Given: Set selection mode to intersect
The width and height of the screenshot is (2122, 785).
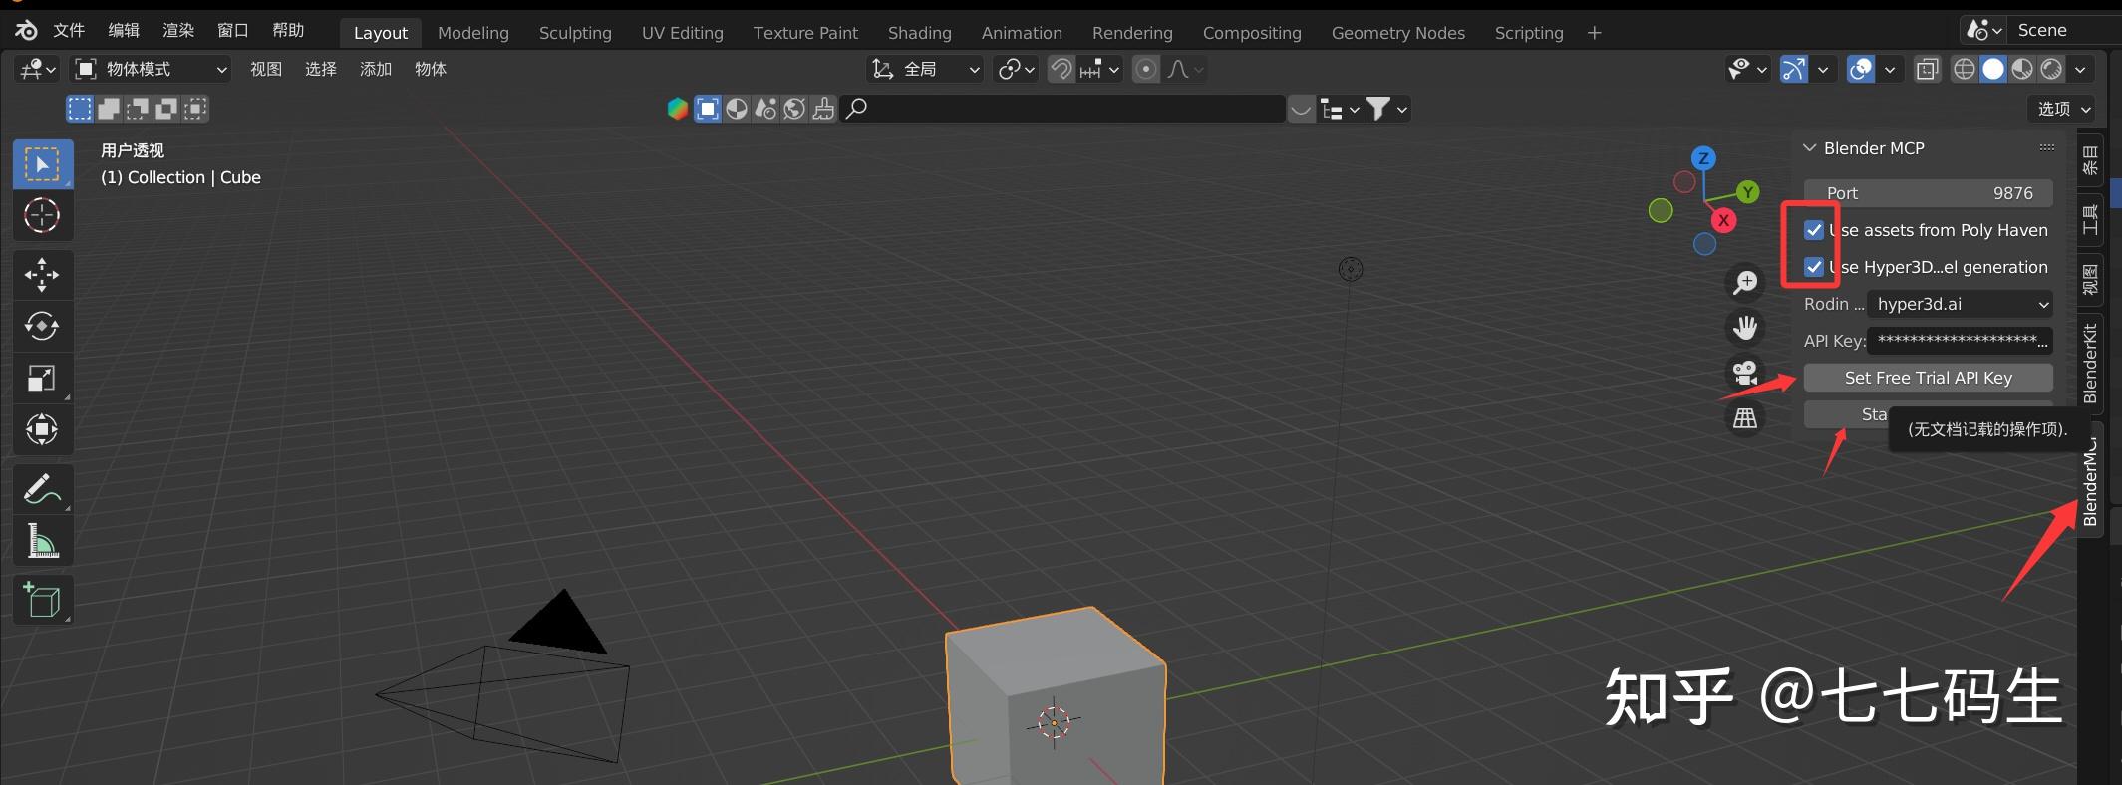Looking at the screenshot, I should pyautogui.click(x=195, y=109).
